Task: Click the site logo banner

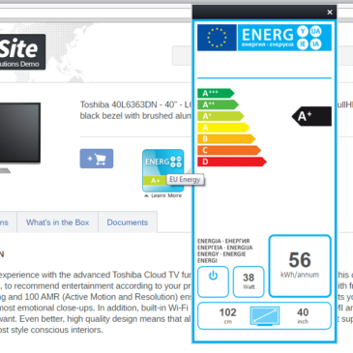Action: pyautogui.click(x=22, y=52)
